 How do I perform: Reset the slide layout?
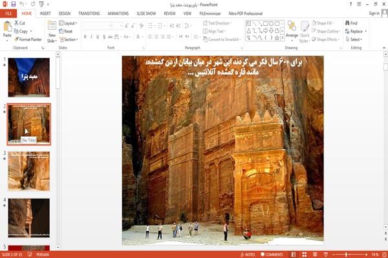tap(66, 31)
